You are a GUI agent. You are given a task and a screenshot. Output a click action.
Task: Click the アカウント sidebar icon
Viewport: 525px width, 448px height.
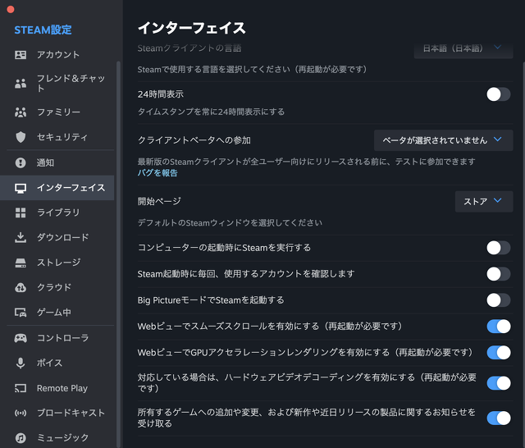(x=21, y=55)
